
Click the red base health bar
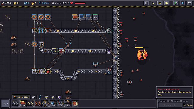pos(80,3)
